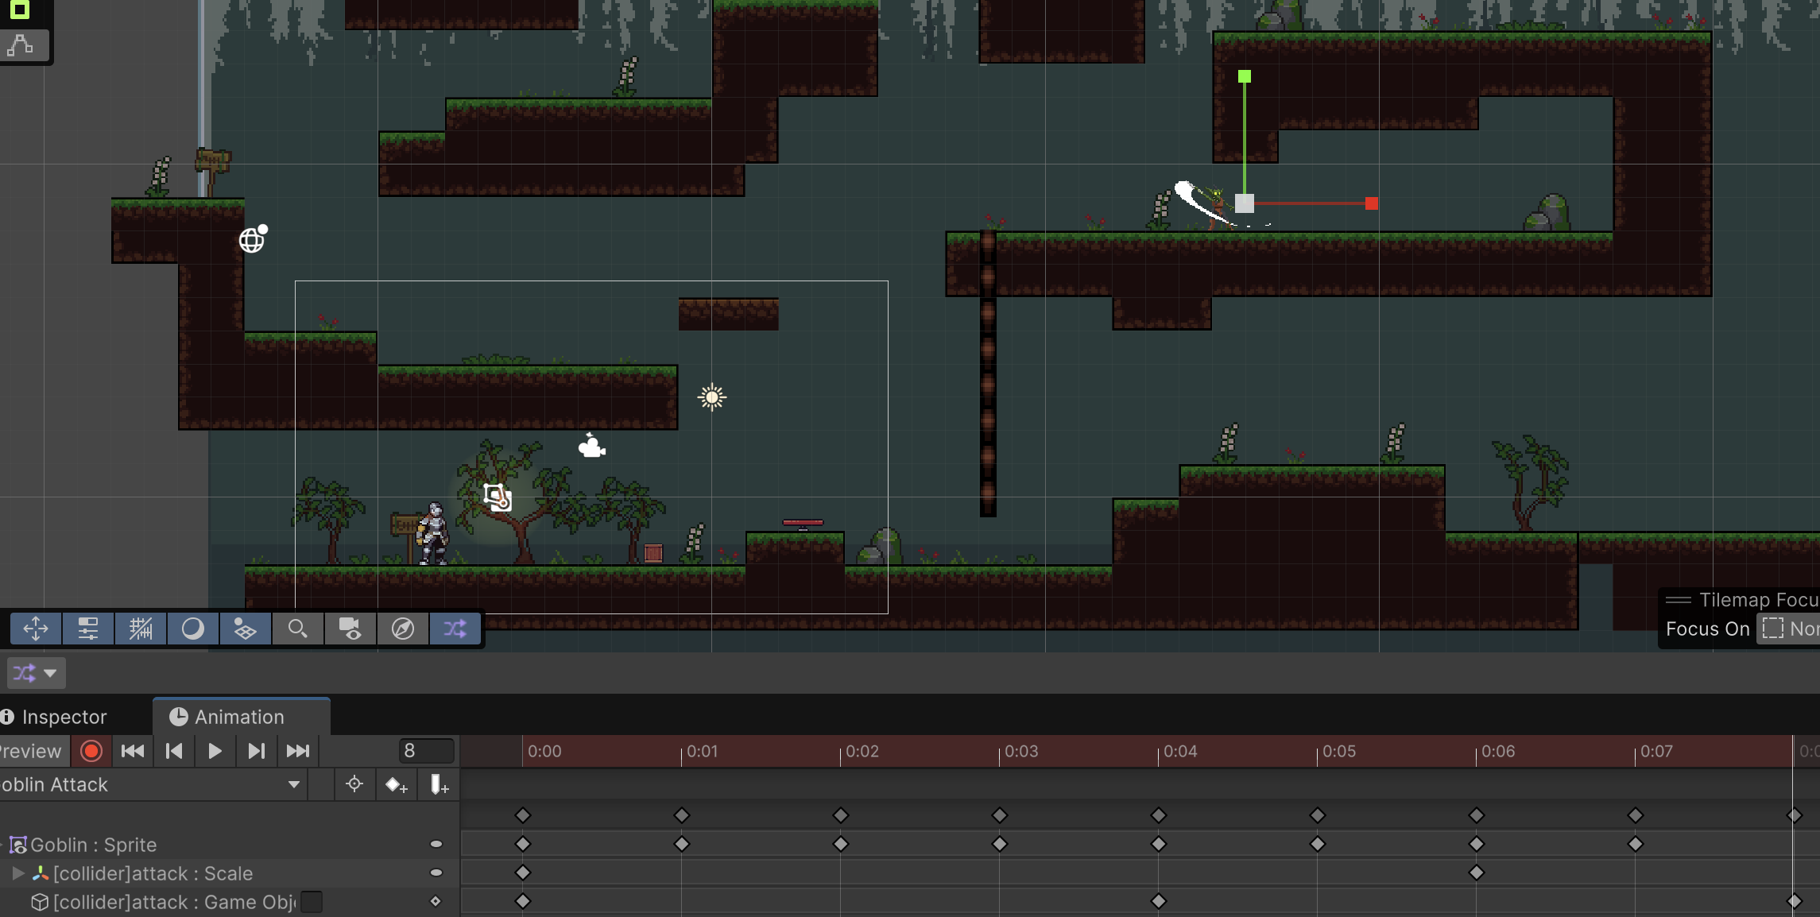
Task: Toggle the Preview mode button
Action: coord(32,751)
